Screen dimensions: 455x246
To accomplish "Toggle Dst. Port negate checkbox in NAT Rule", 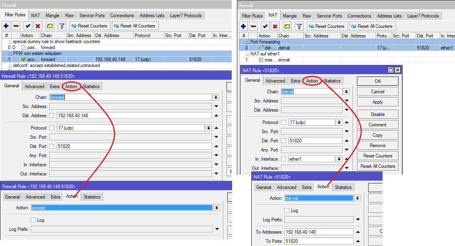I will pos(283,141).
